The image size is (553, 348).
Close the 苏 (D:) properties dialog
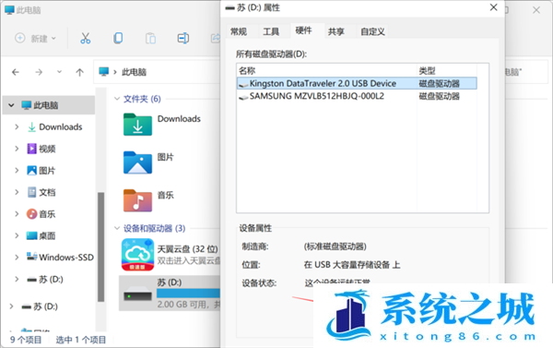click(x=493, y=7)
